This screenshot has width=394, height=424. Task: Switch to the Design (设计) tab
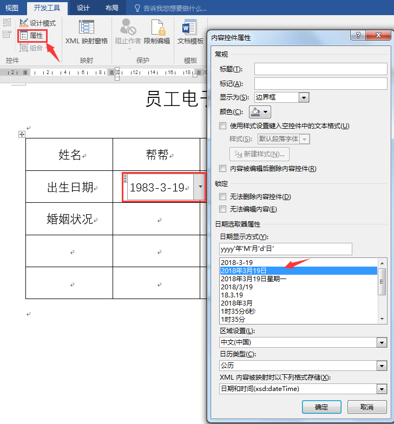[83, 8]
